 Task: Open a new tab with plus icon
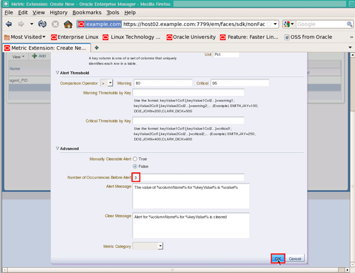click(x=96, y=47)
